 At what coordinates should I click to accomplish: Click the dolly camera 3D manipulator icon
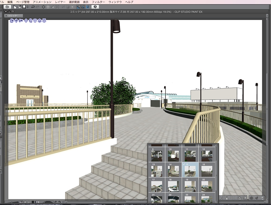(x=21, y=21)
